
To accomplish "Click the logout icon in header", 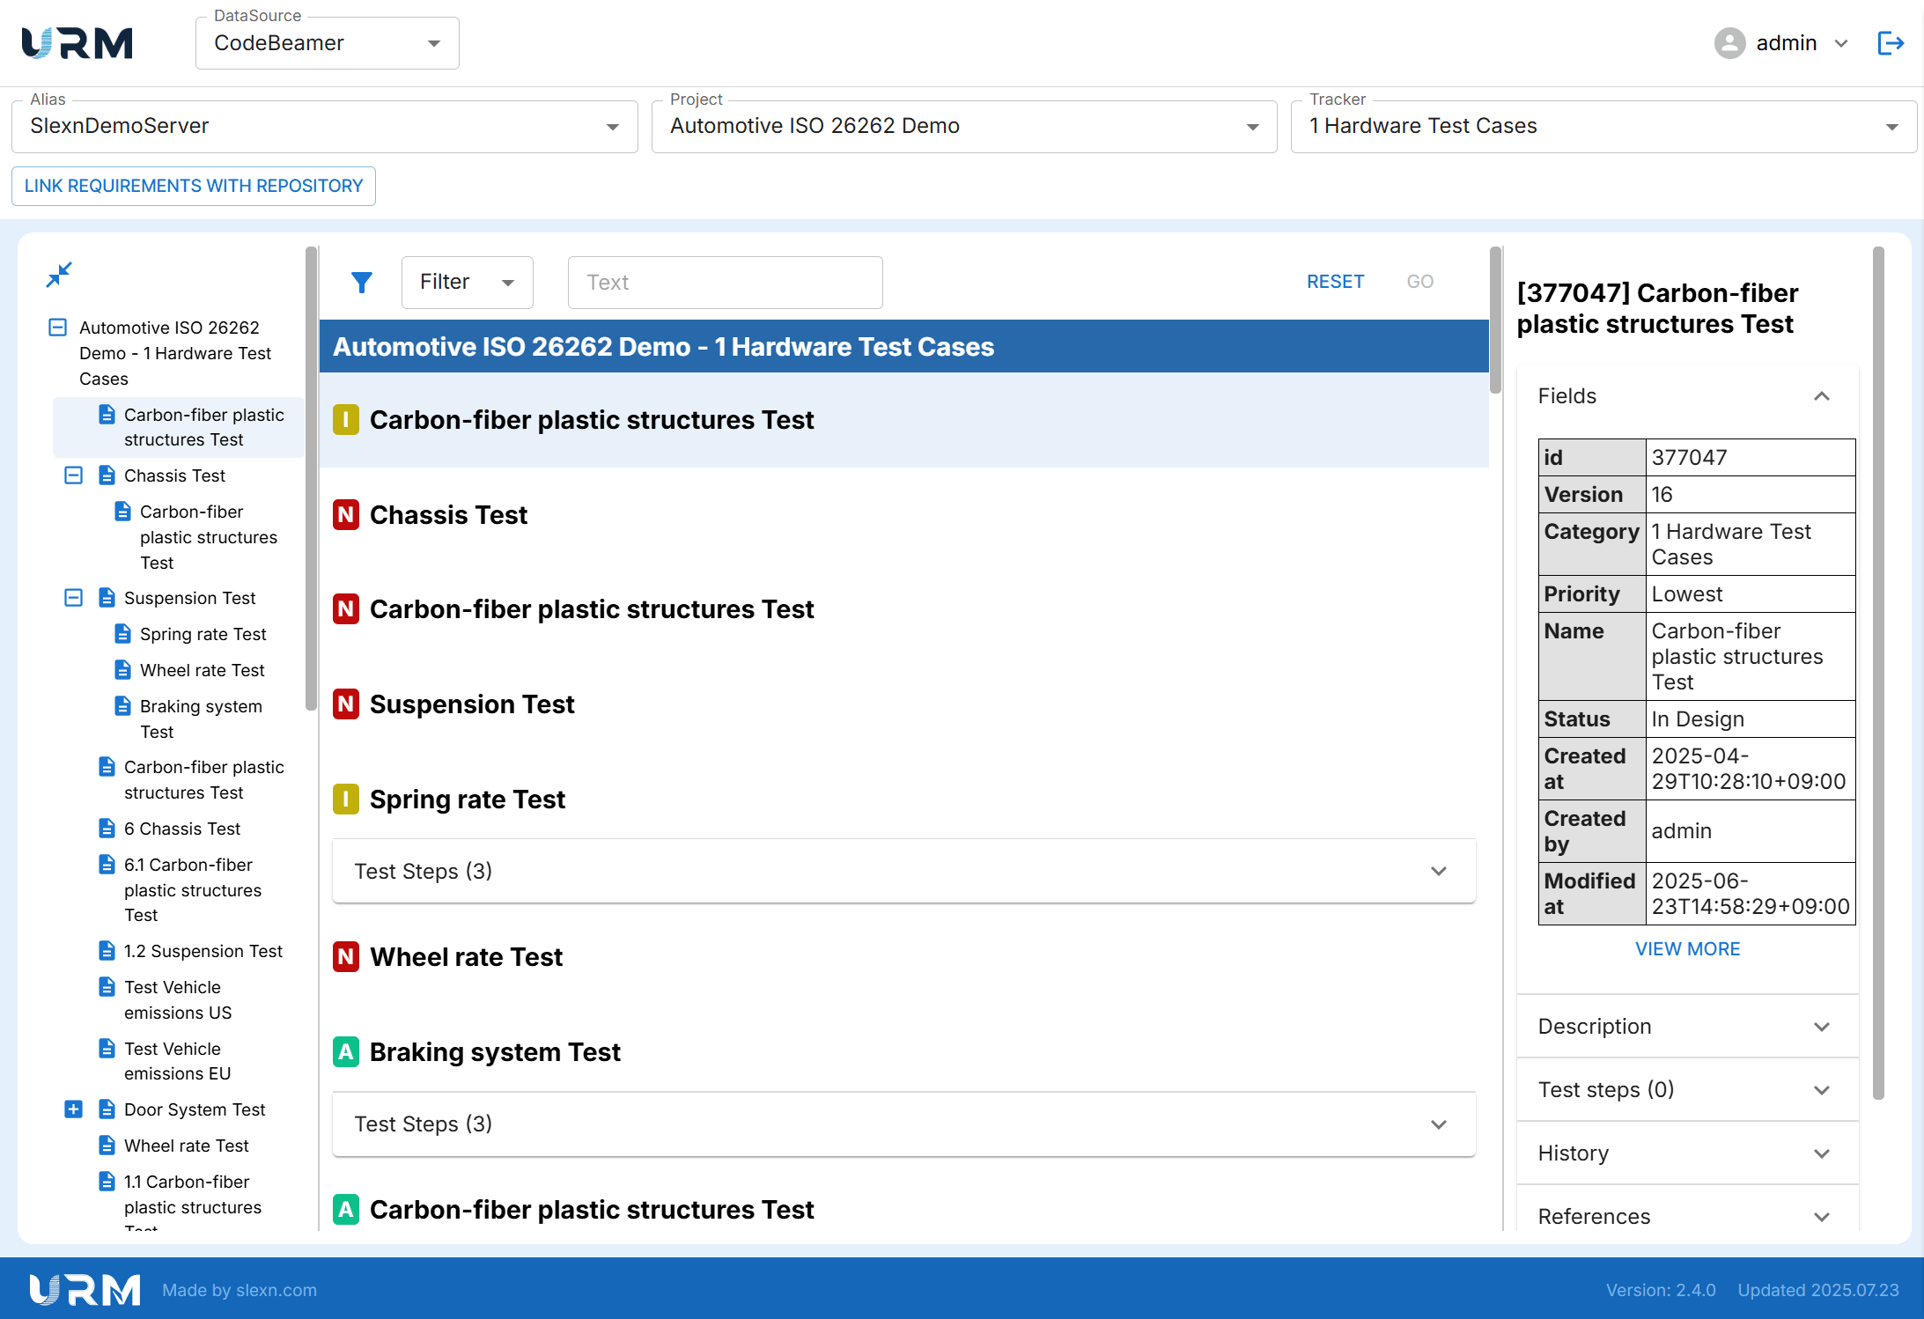I will (x=1891, y=43).
